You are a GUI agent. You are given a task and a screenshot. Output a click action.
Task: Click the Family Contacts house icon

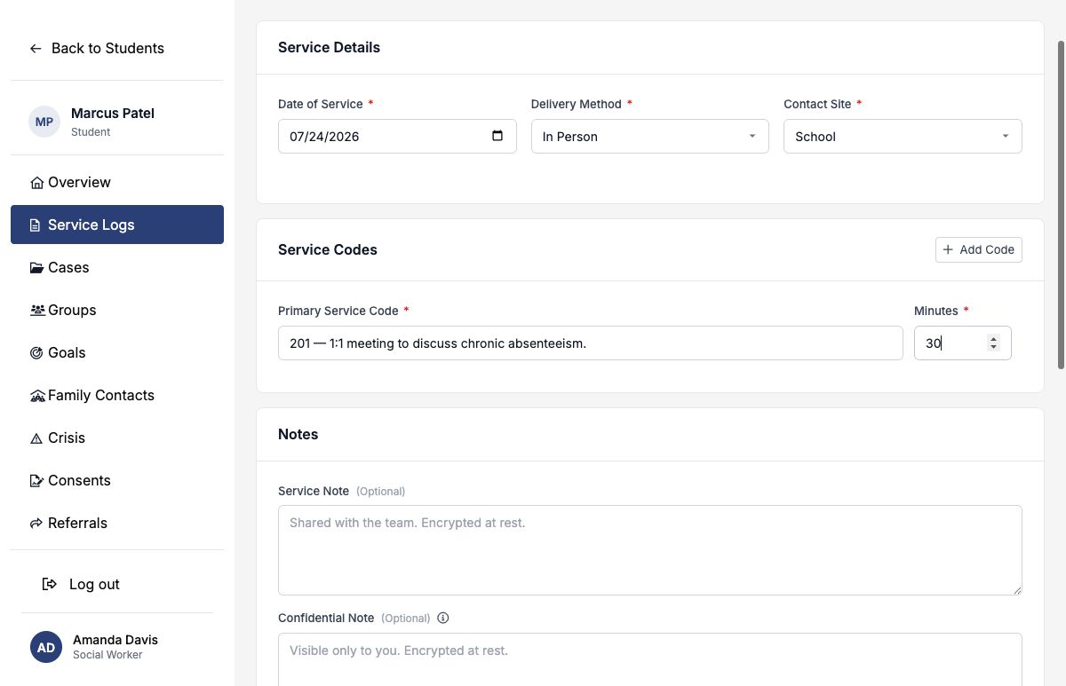(x=37, y=396)
